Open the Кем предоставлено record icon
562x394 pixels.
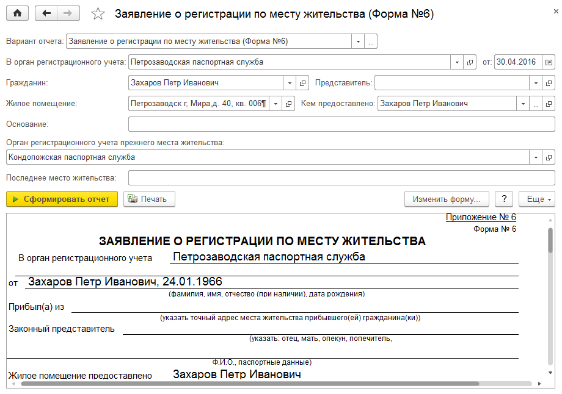tap(549, 104)
